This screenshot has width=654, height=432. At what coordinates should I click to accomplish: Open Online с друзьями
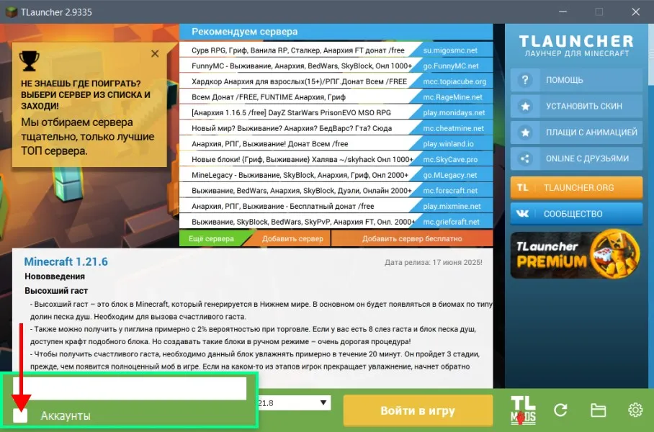click(576, 158)
